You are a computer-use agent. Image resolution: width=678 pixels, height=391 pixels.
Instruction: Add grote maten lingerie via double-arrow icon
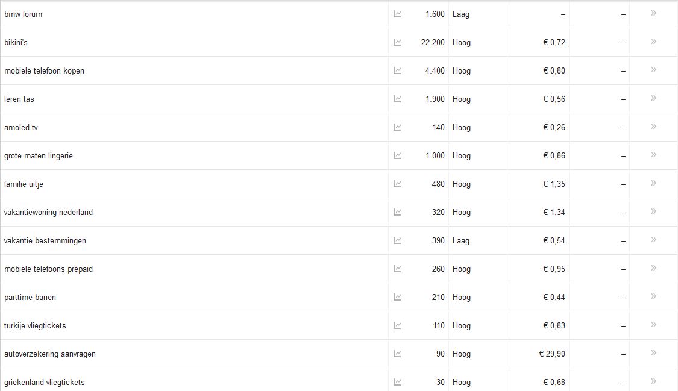pyautogui.click(x=653, y=155)
